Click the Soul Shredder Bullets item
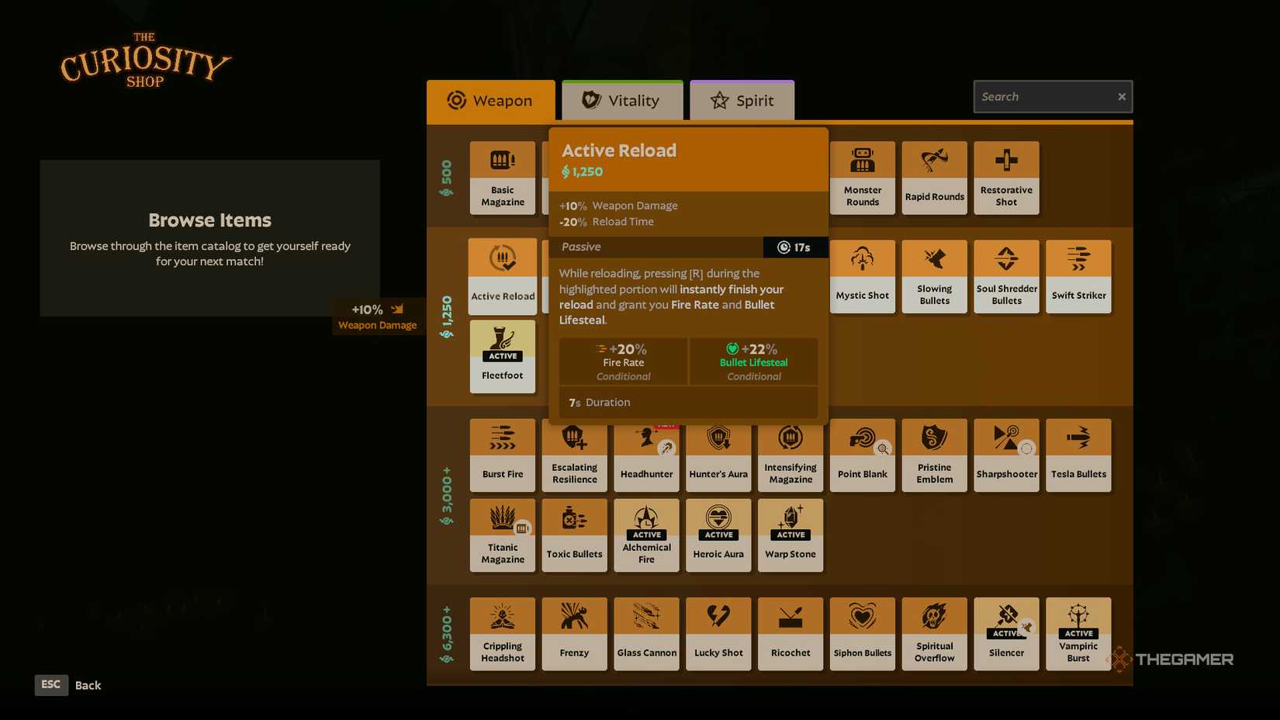The height and width of the screenshot is (720, 1280). click(x=1006, y=276)
